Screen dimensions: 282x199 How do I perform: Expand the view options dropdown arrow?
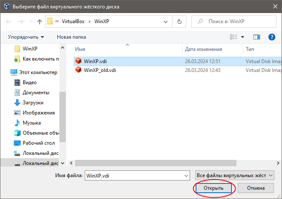[242, 37]
